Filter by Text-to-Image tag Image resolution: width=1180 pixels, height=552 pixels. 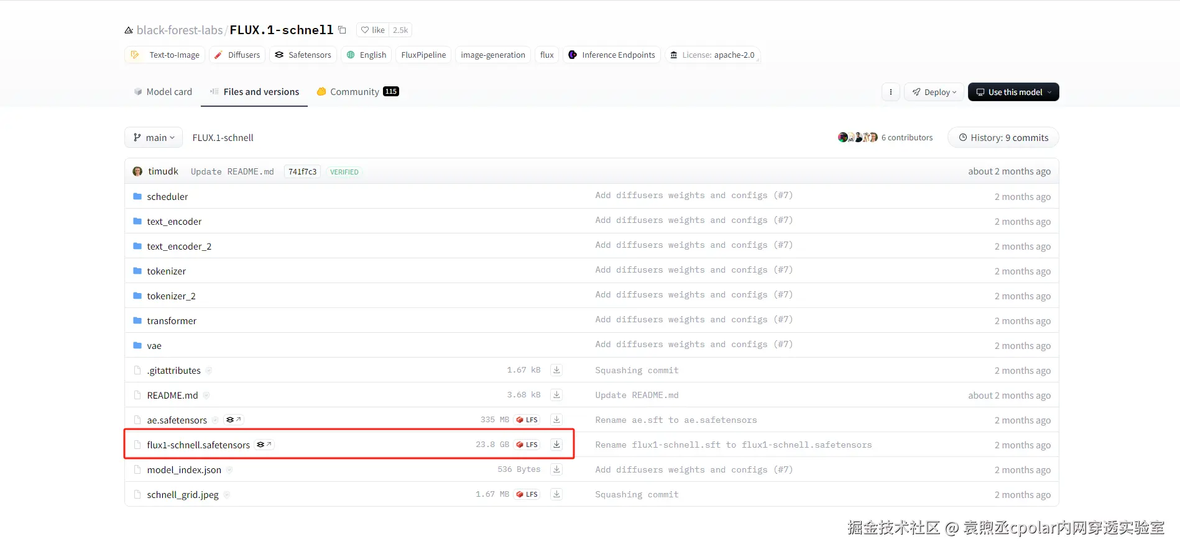point(165,55)
